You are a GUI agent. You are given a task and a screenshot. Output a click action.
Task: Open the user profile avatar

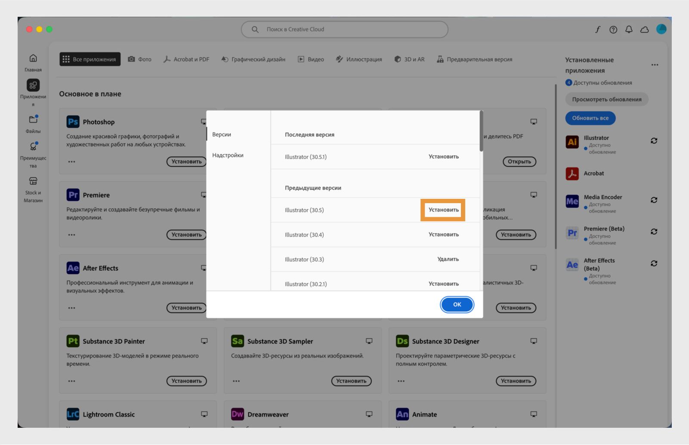(661, 29)
